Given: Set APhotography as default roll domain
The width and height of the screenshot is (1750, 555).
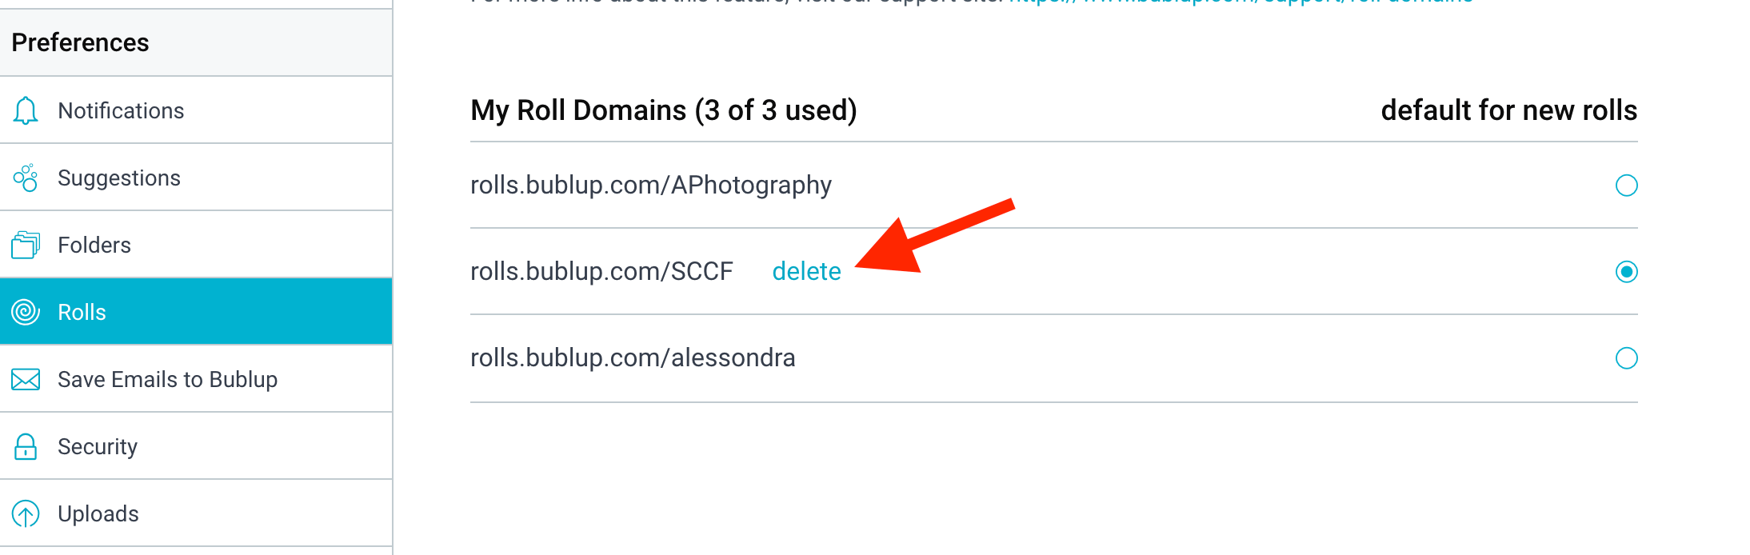Looking at the screenshot, I should pyautogui.click(x=1626, y=186).
